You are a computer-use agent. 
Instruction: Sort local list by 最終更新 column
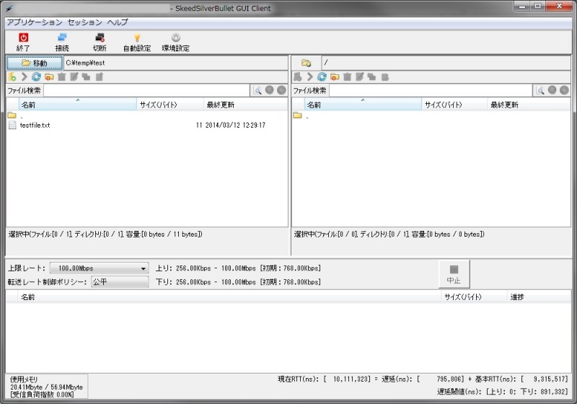[x=245, y=105]
